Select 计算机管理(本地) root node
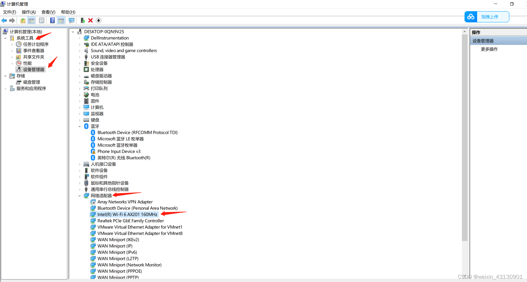 (x=26, y=32)
